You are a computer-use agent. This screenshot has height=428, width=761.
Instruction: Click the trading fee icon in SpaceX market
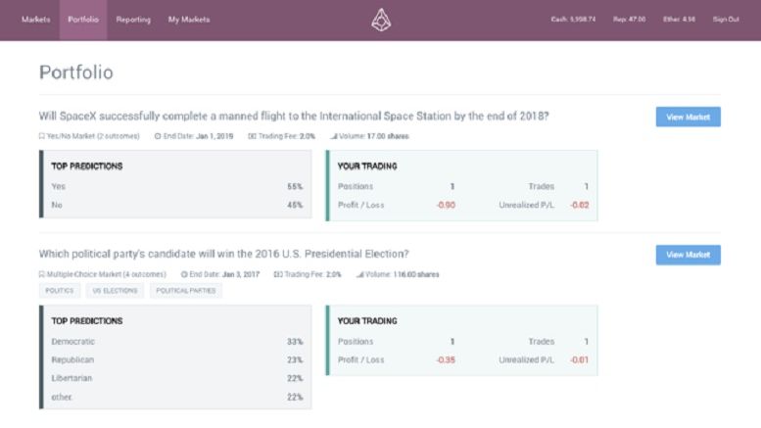coord(252,136)
